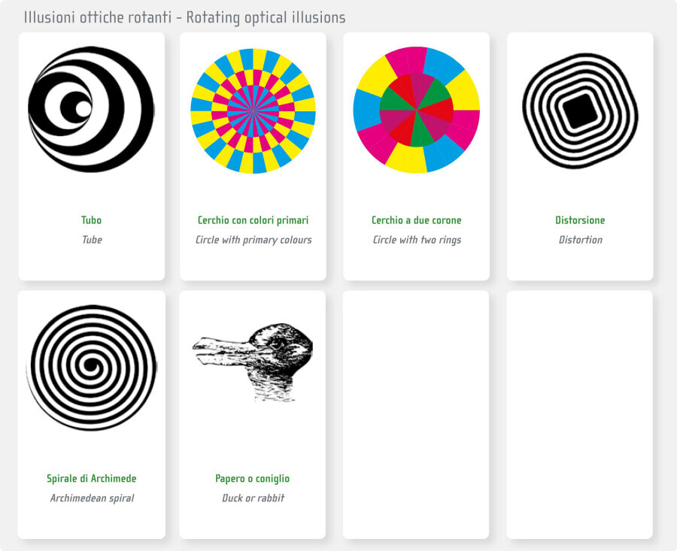This screenshot has height=551, width=677.
Task: Click the 'Tube' English subtitle
Action: 92,240
